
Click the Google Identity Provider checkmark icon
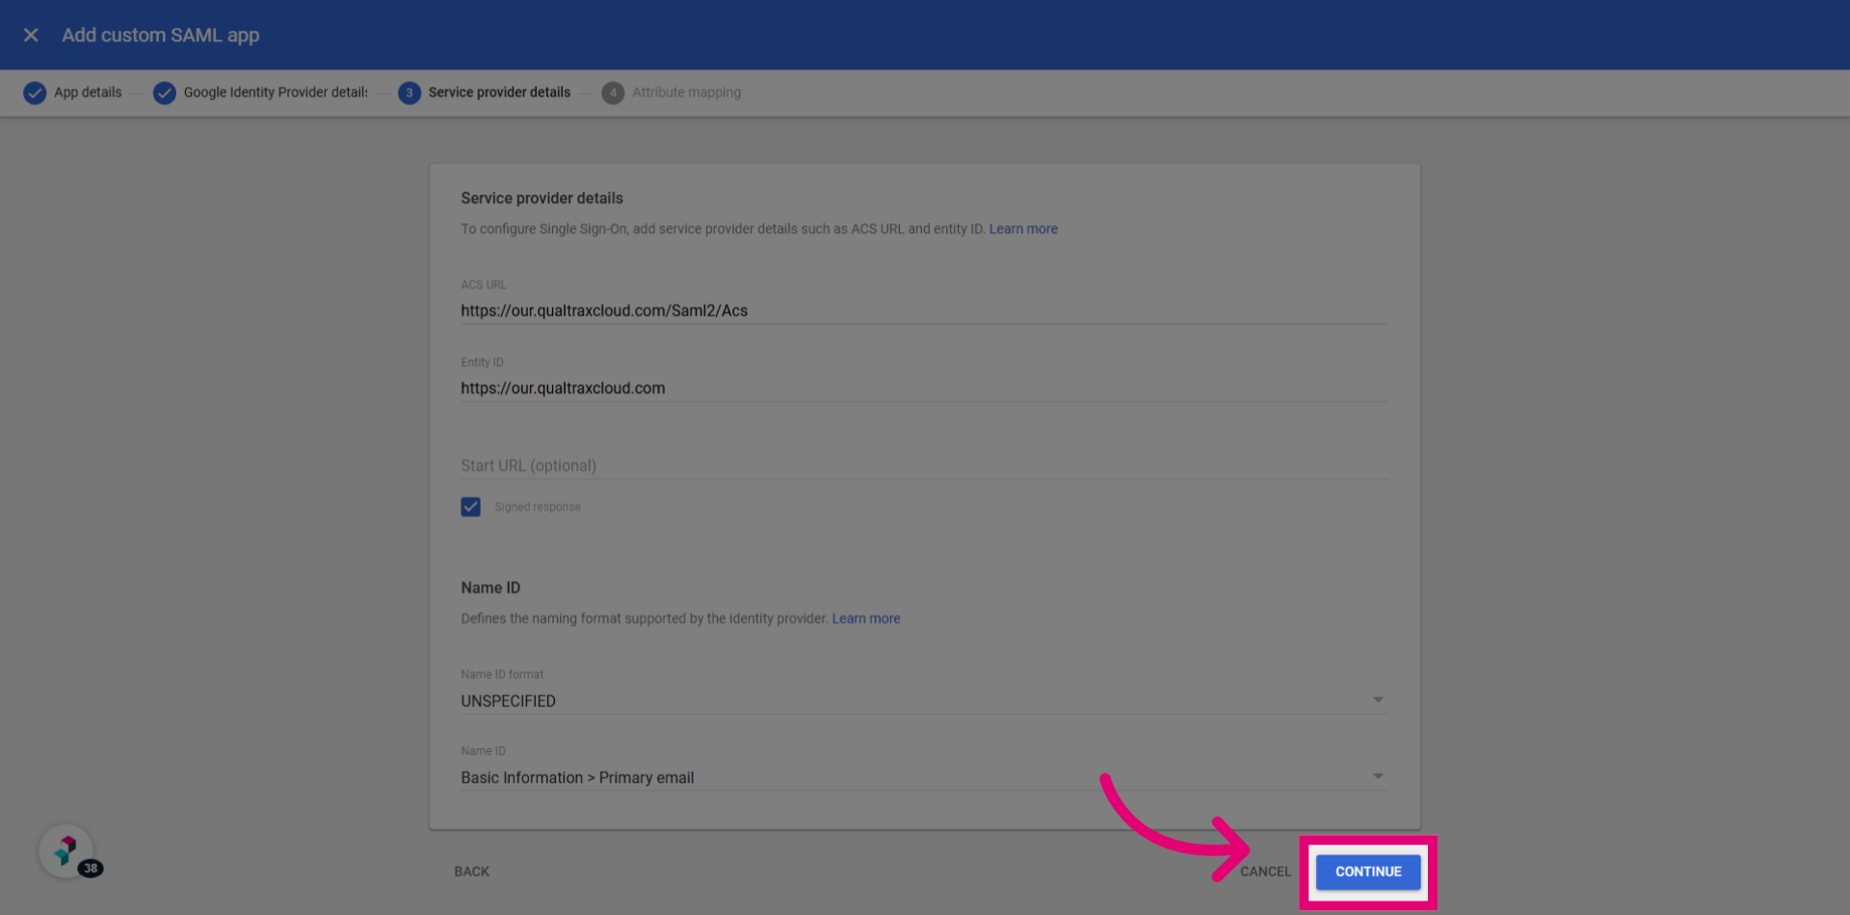pyautogui.click(x=165, y=92)
